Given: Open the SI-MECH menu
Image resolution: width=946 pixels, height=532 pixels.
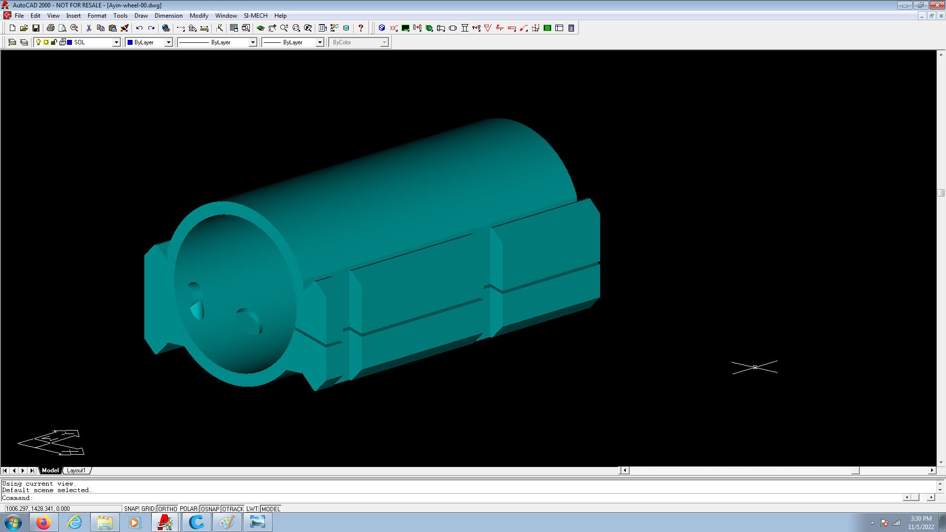Looking at the screenshot, I should pyautogui.click(x=255, y=16).
